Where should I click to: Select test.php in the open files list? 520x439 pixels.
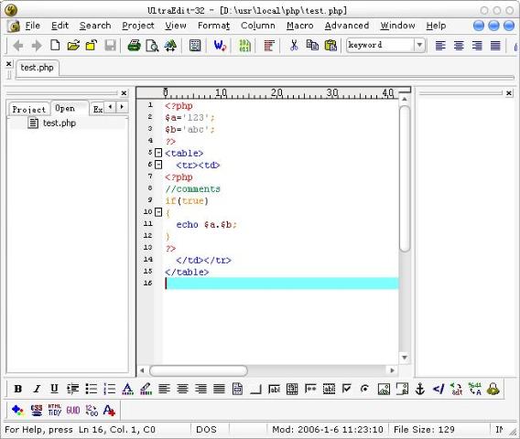click(x=60, y=123)
